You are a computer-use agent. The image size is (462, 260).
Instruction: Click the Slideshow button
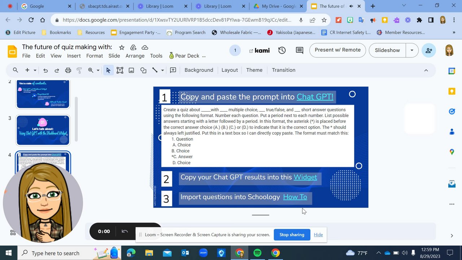pos(387,50)
